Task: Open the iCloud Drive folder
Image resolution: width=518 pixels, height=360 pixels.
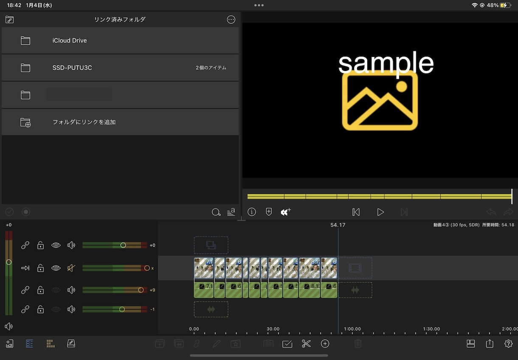Action: [120, 41]
